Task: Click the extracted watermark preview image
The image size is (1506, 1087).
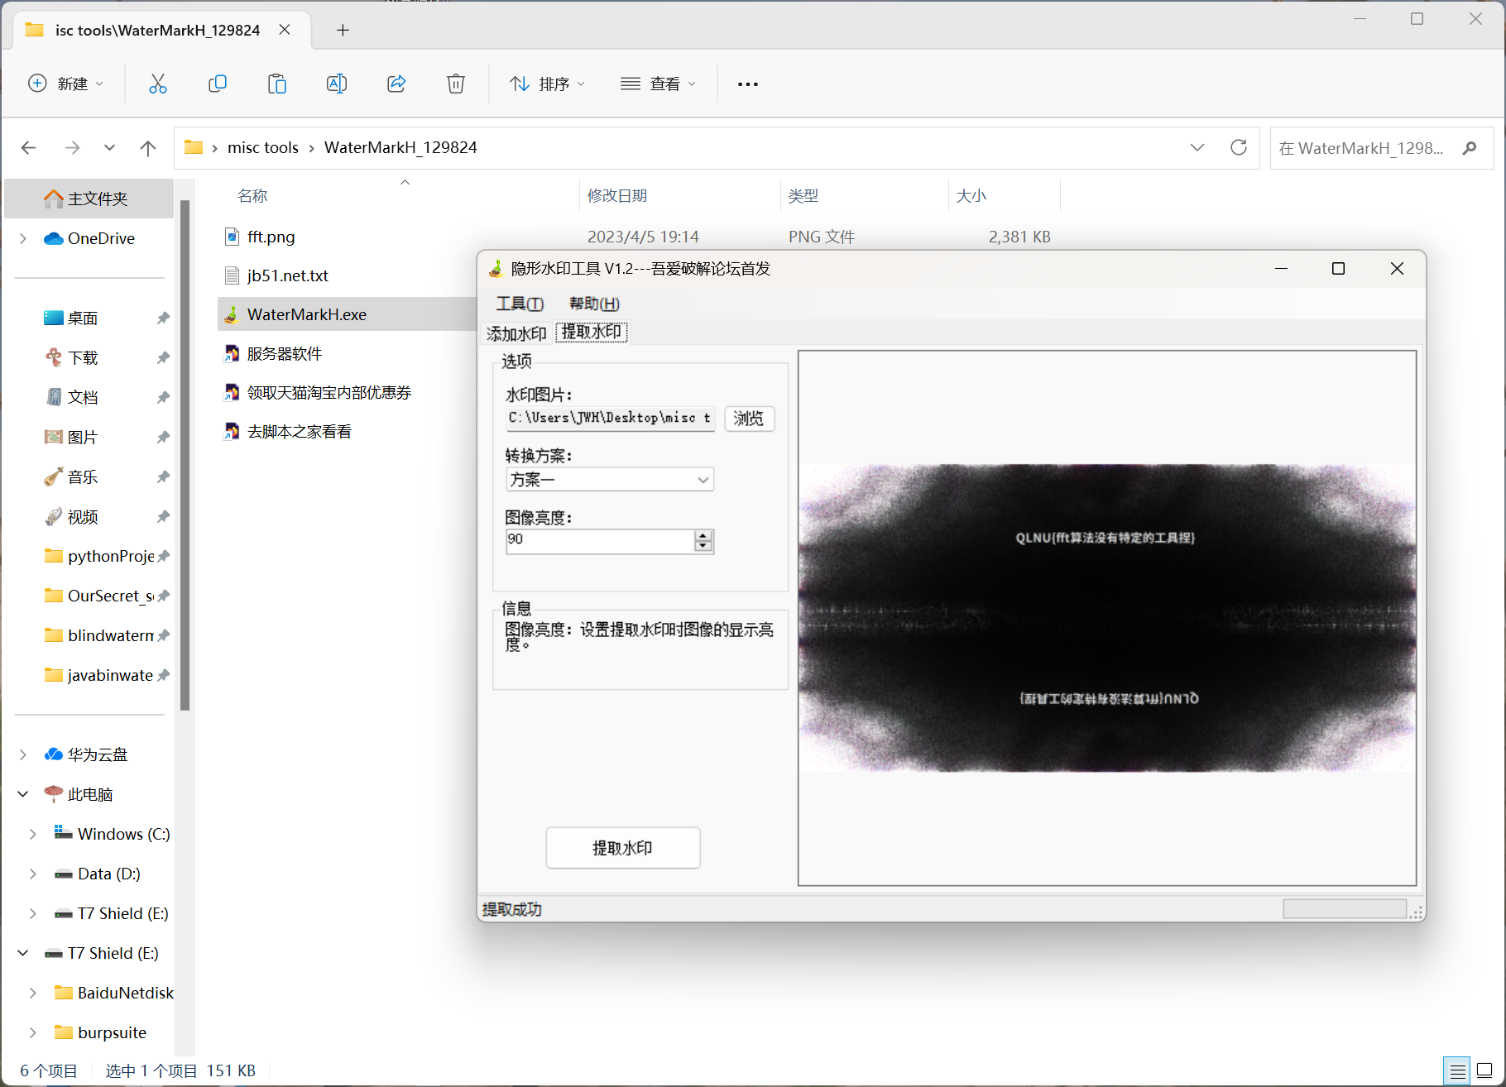Action: tap(1107, 618)
